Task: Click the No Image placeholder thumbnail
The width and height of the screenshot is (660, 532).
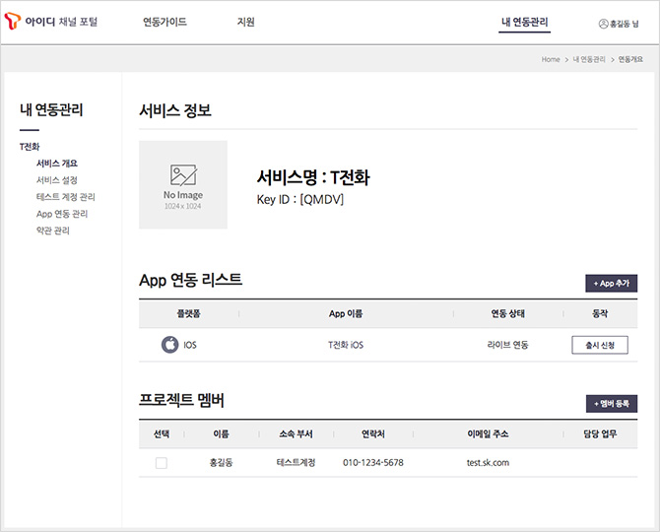Action: click(183, 185)
